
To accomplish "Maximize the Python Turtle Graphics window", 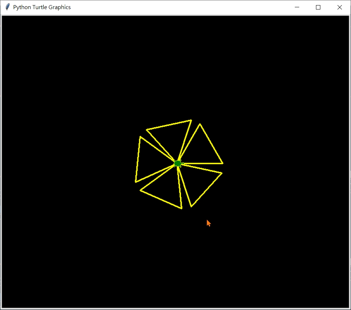I will point(318,7).
